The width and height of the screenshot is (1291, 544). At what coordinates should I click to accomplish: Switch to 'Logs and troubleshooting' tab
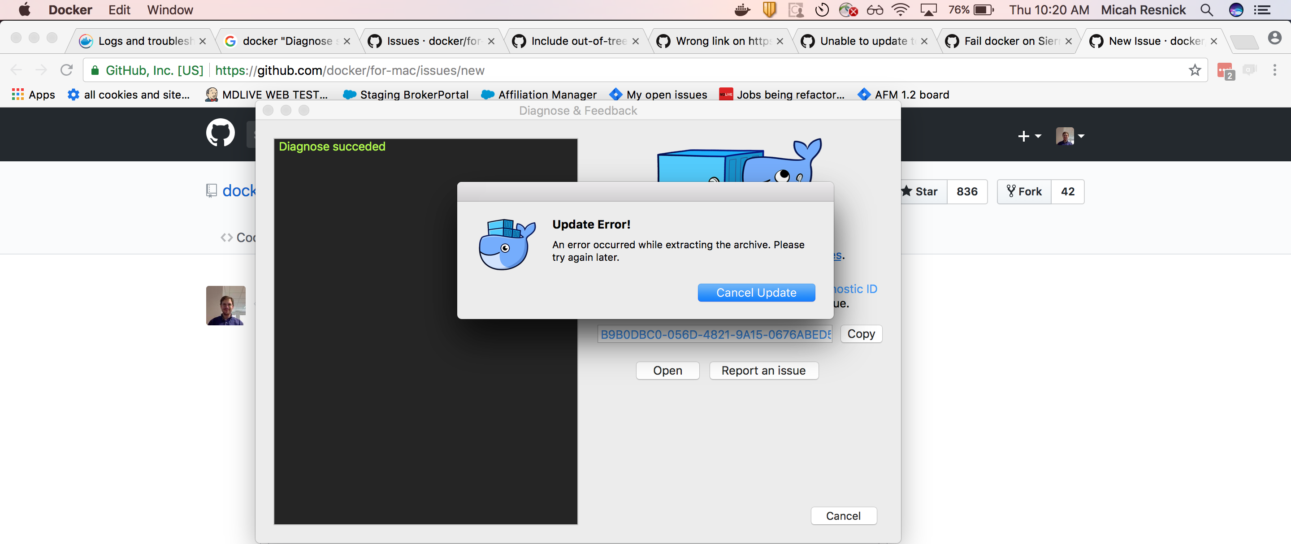click(142, 41)
